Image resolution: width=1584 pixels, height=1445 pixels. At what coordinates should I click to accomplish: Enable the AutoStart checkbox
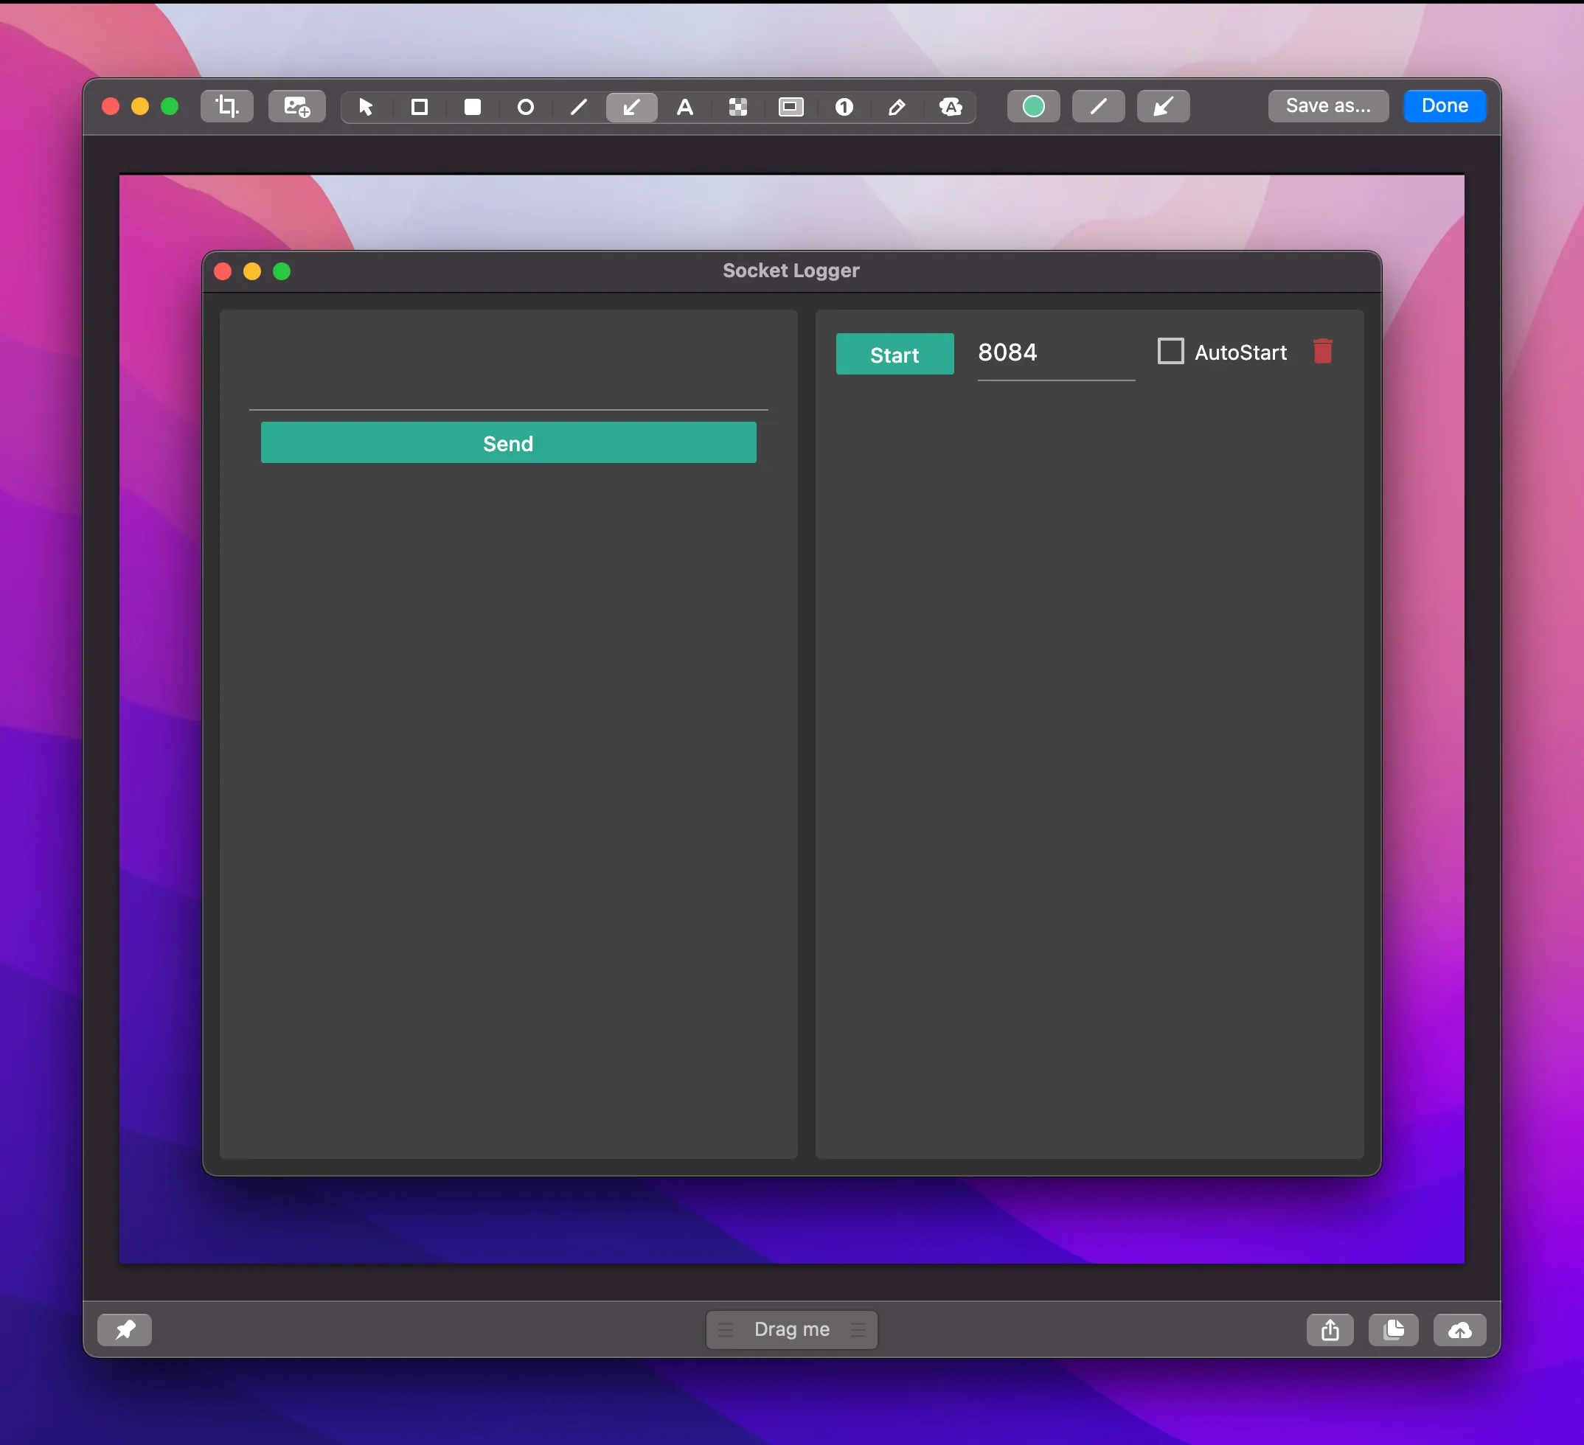(1171, 351)
